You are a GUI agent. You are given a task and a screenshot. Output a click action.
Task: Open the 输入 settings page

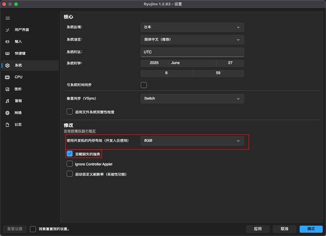coord(31,42)
